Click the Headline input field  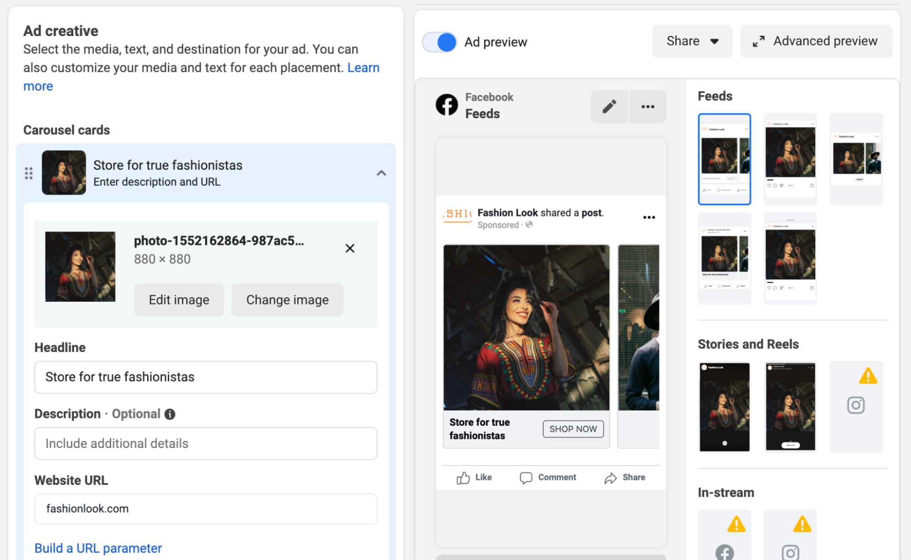click(x=206, y=377)
